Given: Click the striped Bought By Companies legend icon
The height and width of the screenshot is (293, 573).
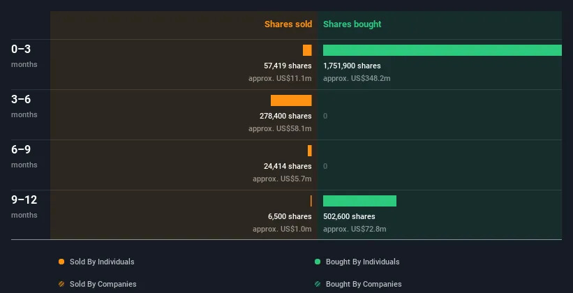Looking at the screenshot, I should [x=318, y=284].
